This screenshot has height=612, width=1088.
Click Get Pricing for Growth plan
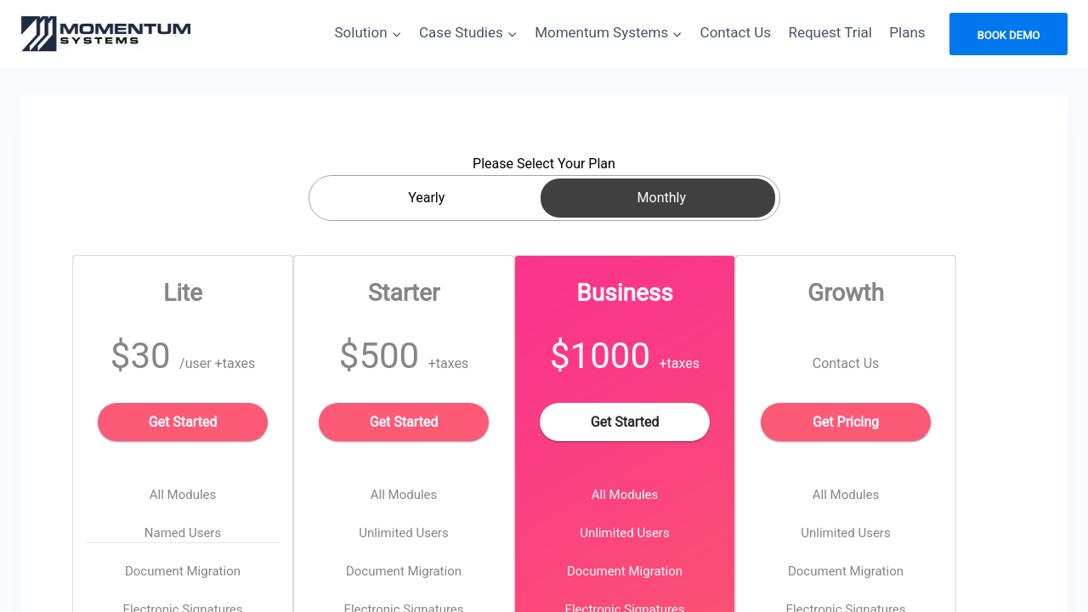pos(846,422)
